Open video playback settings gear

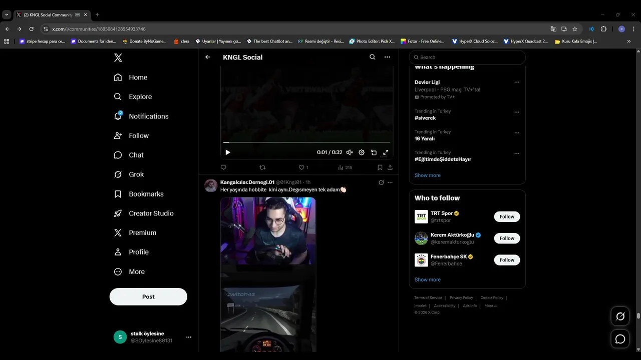[x=362, y=152]
